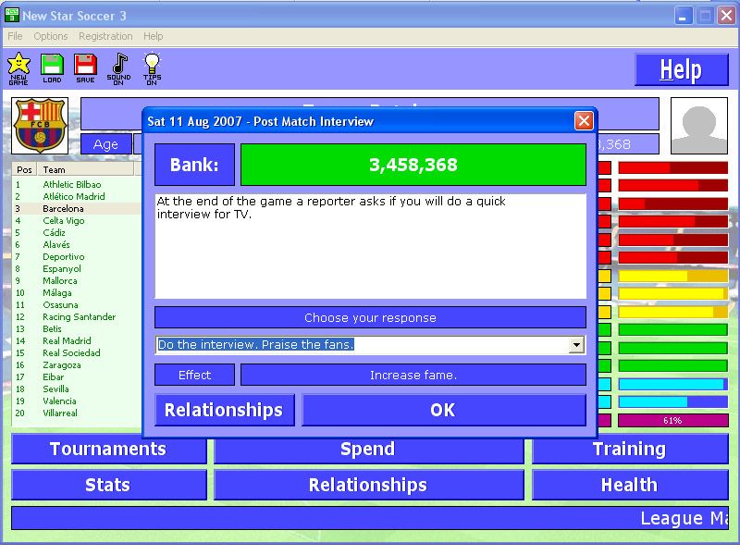The image size is (740, 555).
Task: Open the Training section
Action: 629,450
